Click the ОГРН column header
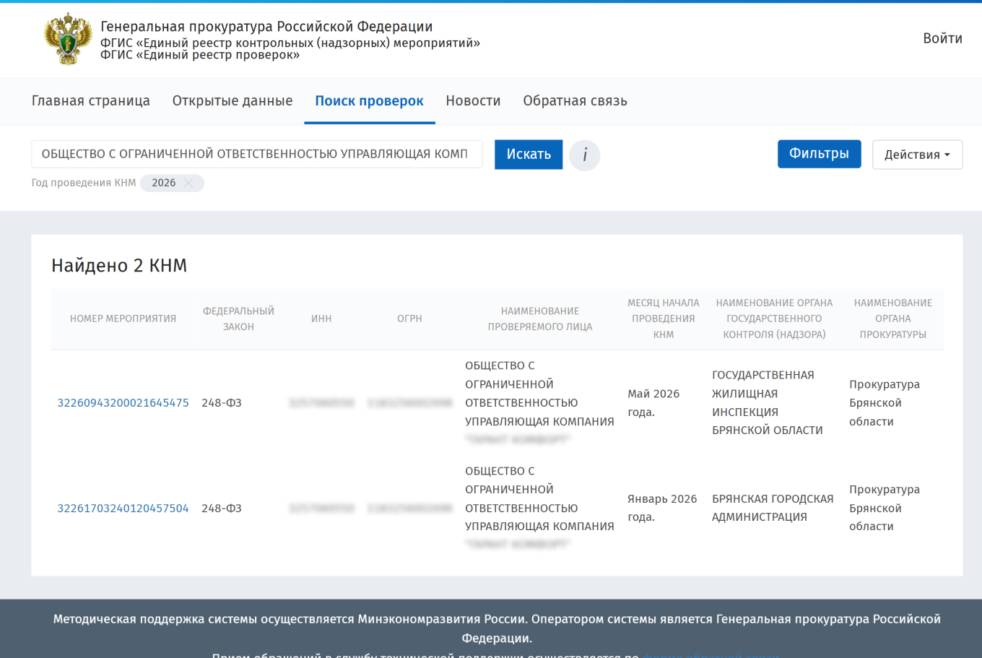This screenshot has width=982, height=658. tap(409, 319)
